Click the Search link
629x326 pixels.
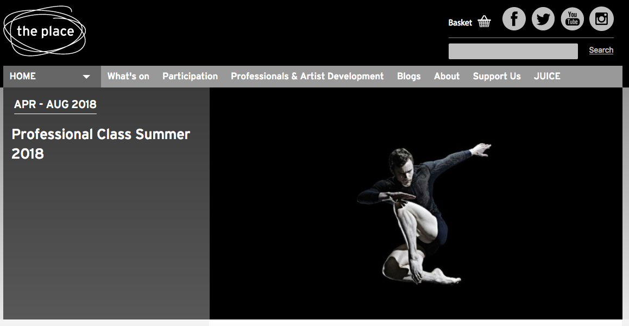click(601, 50)
